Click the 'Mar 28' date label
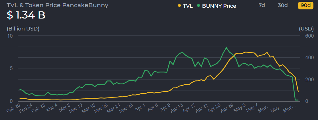The height and width of the screenshot is (120, 318). point(127,108)
